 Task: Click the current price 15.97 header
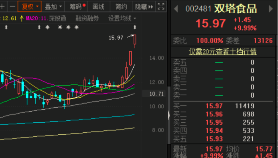pos(211,23)
